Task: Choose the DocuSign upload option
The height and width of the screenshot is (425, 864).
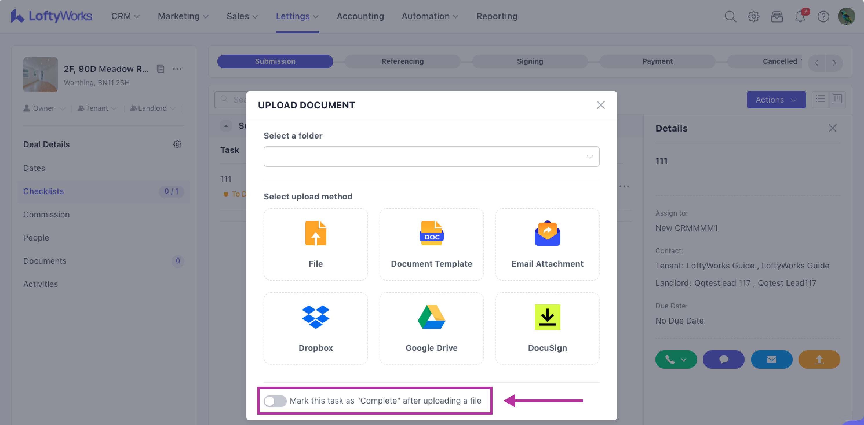Action: coord(547,328)
